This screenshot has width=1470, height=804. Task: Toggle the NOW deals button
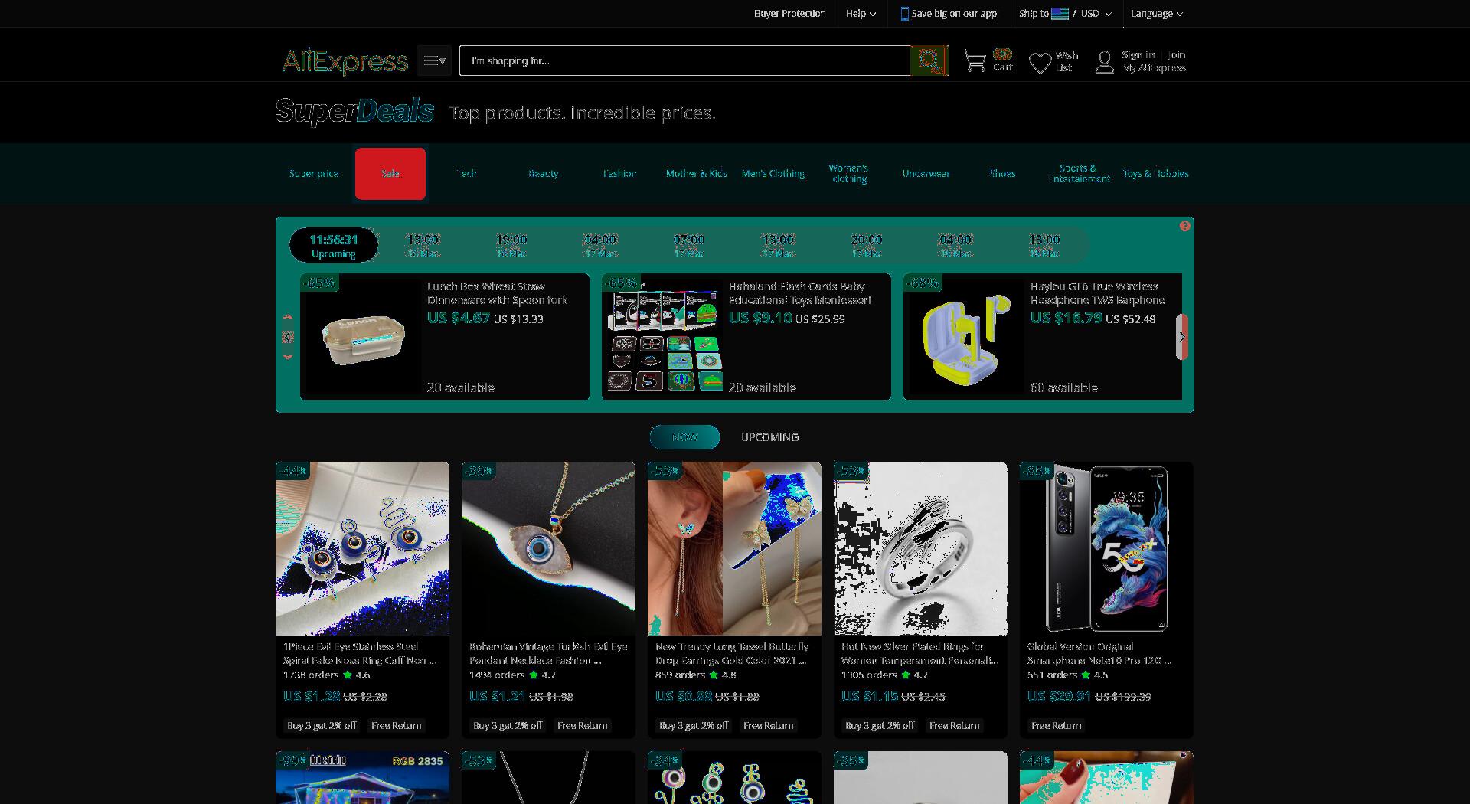click(x=684, y=437)
